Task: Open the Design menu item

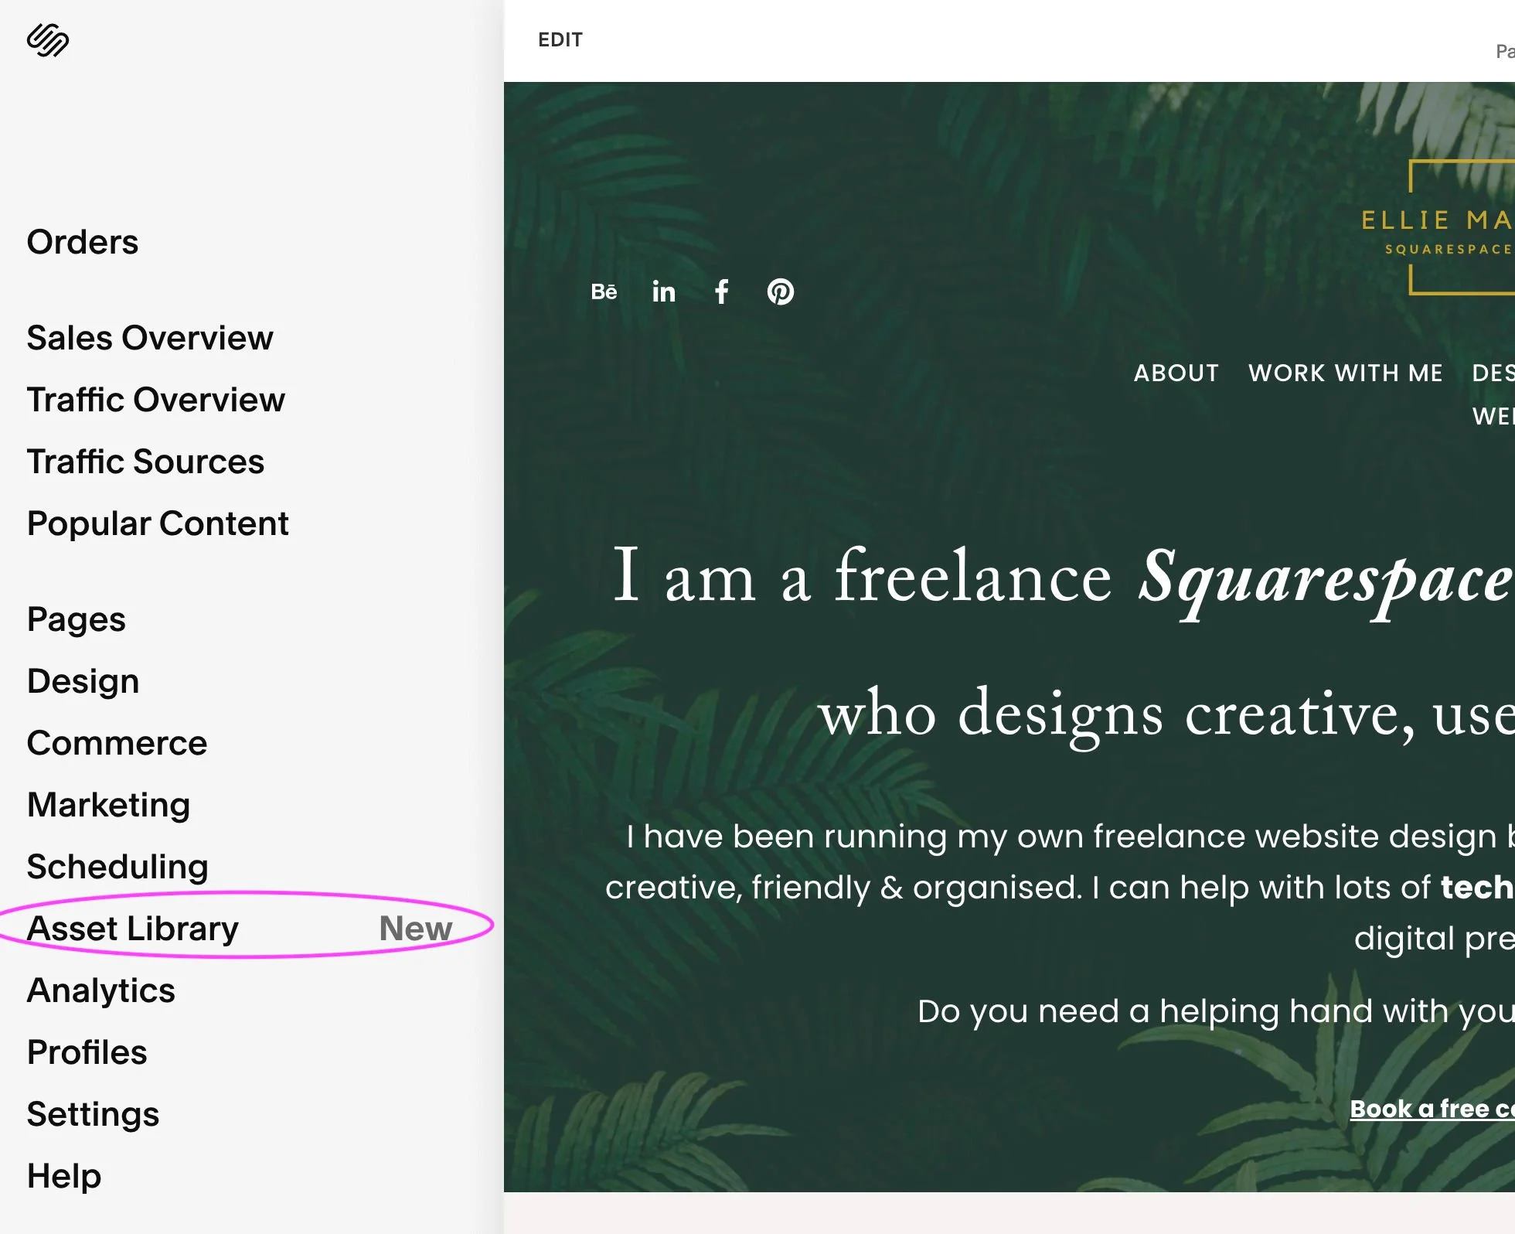Action: (83, 680)
